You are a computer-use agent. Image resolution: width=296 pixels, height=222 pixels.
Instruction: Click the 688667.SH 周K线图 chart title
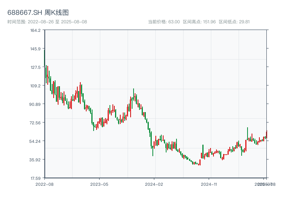(x=38, y=13)
